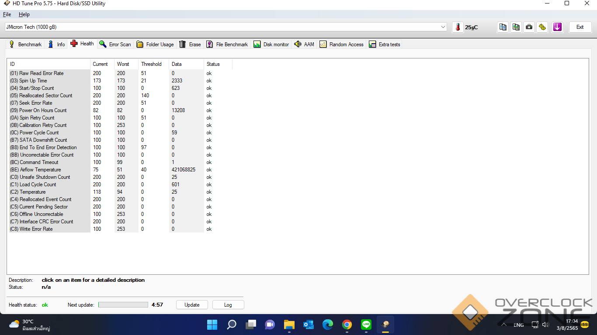Open the Windows Start menu

tap(212, 325)
